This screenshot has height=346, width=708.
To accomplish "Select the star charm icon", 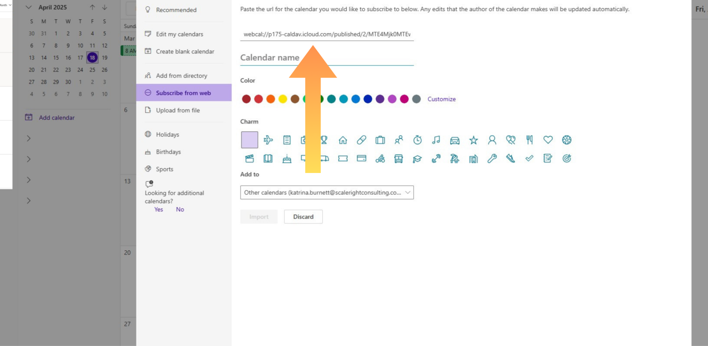I will tap(473, 140).
